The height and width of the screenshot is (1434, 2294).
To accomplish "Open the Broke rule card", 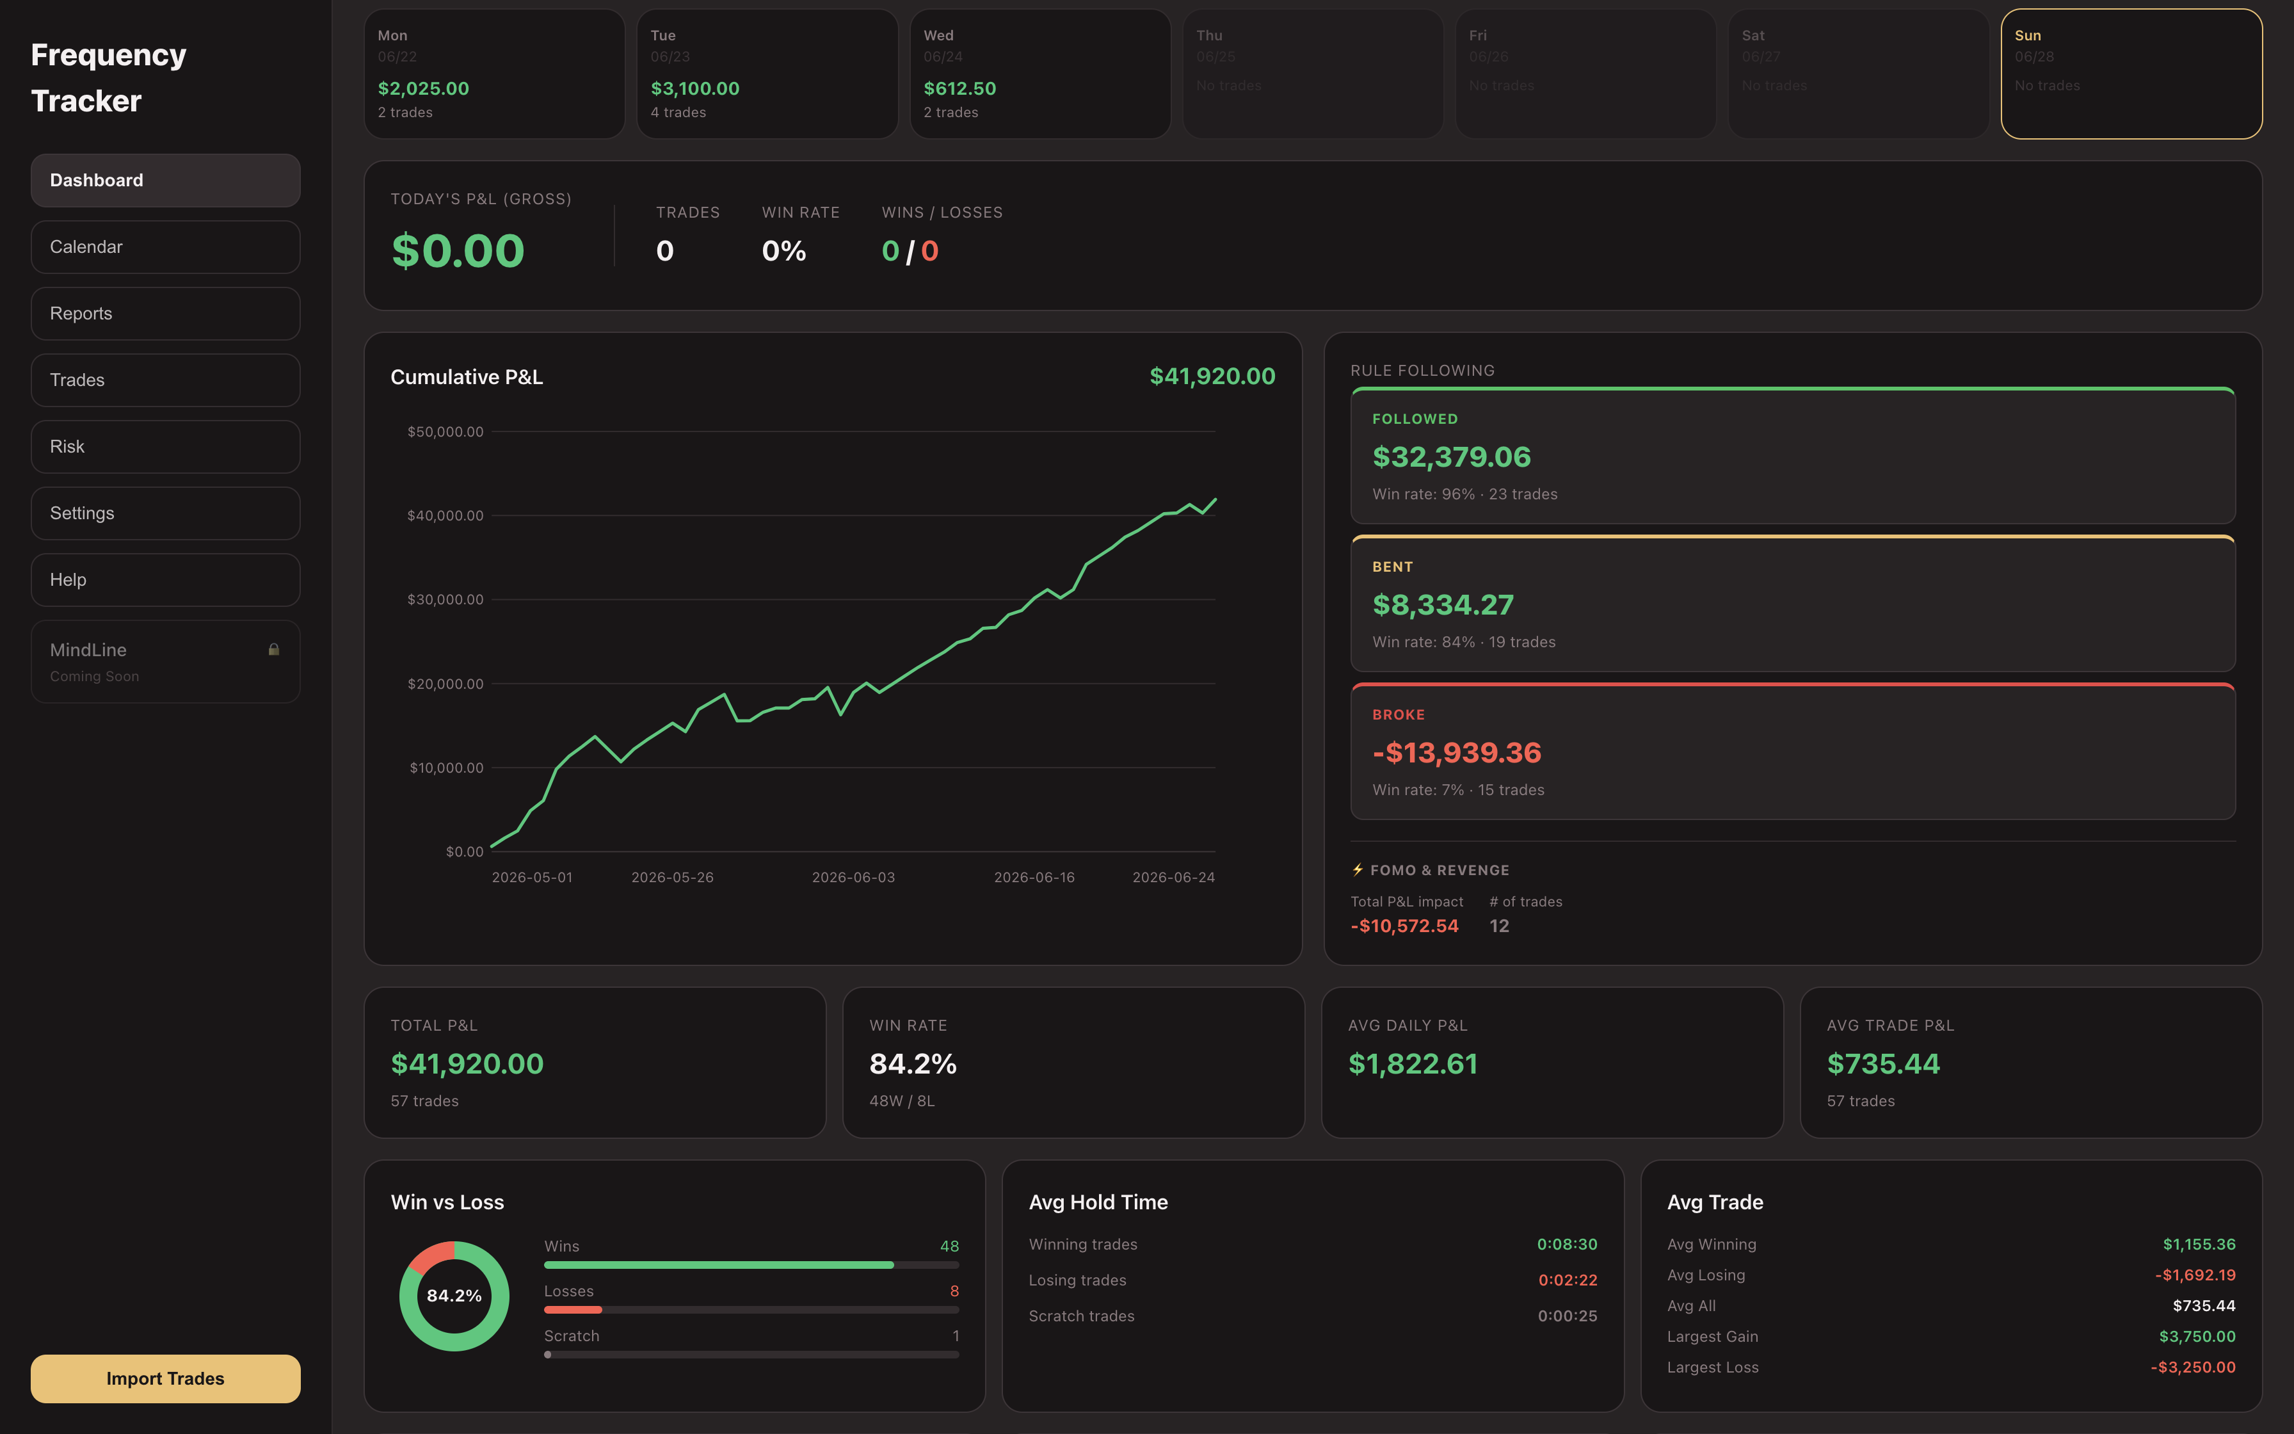I will click(x=1793, y=751).
